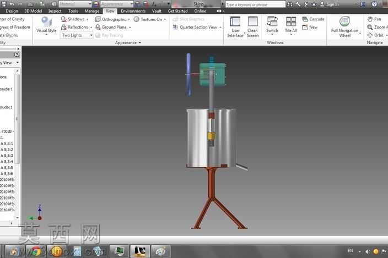The width and height of the screenshot is (388, 258).
Task: Tile All open windows
Action: (x=291, y=25)
